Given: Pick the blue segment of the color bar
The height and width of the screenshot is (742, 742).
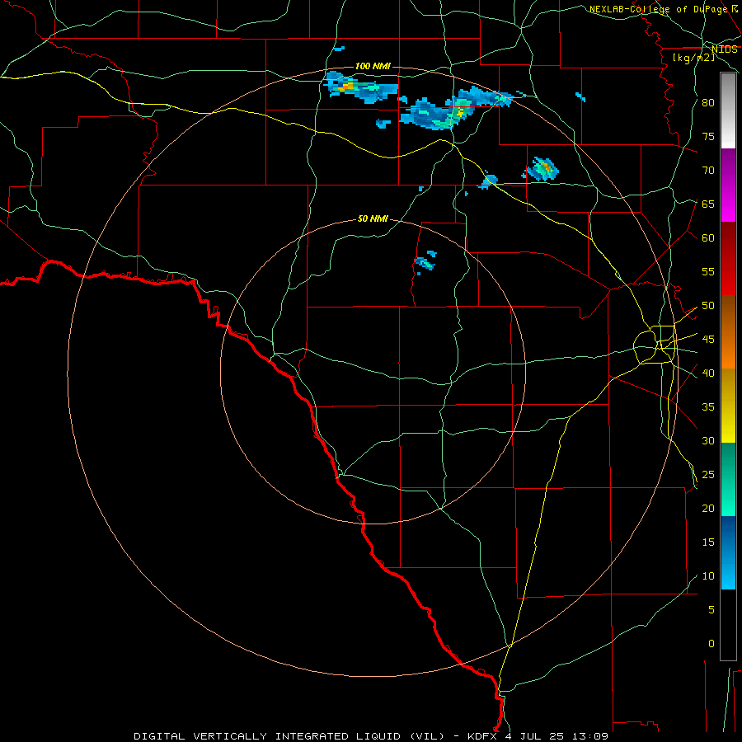Looking at the screenshot, I should pyautogui.click(x=728, y=552).
